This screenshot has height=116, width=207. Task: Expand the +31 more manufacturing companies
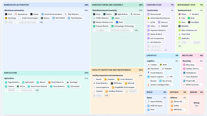click(136, 30)
